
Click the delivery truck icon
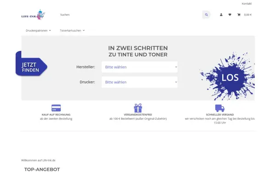click(220, 108)
